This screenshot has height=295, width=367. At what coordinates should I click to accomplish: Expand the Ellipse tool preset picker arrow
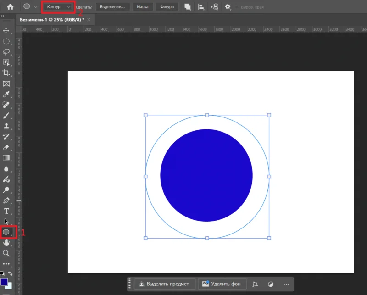pyautogui.click(x=35, y=7)
